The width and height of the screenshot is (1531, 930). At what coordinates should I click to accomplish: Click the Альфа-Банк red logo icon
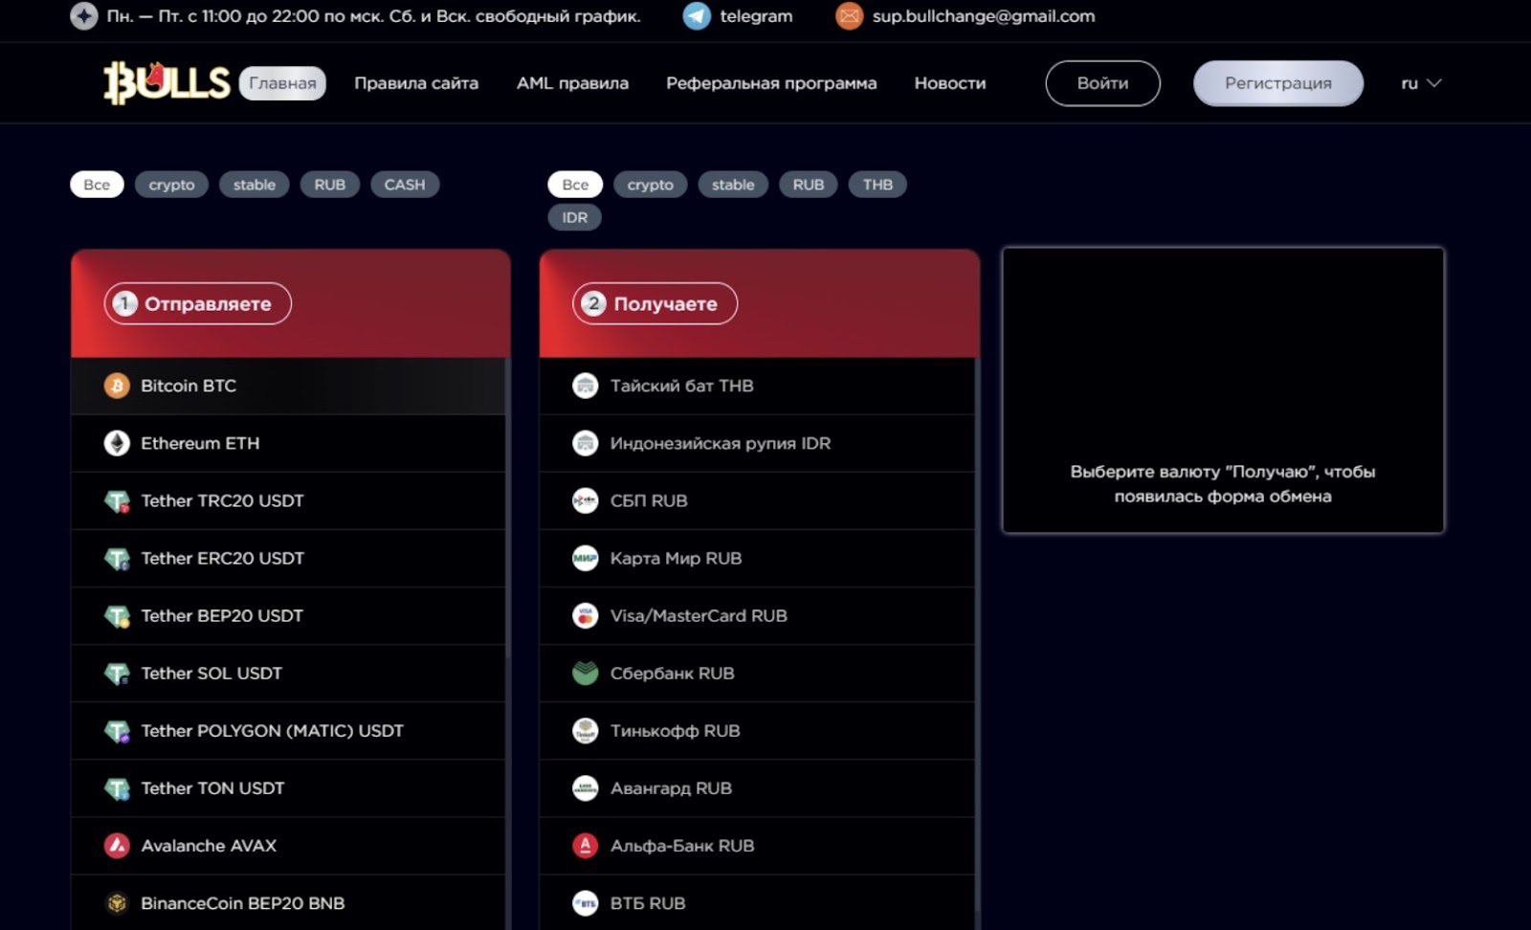coord(585,846)
